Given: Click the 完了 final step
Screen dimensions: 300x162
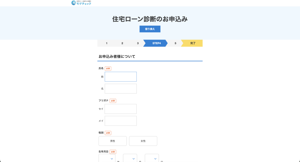Looking at the screenshot, I should coord(193,43).
